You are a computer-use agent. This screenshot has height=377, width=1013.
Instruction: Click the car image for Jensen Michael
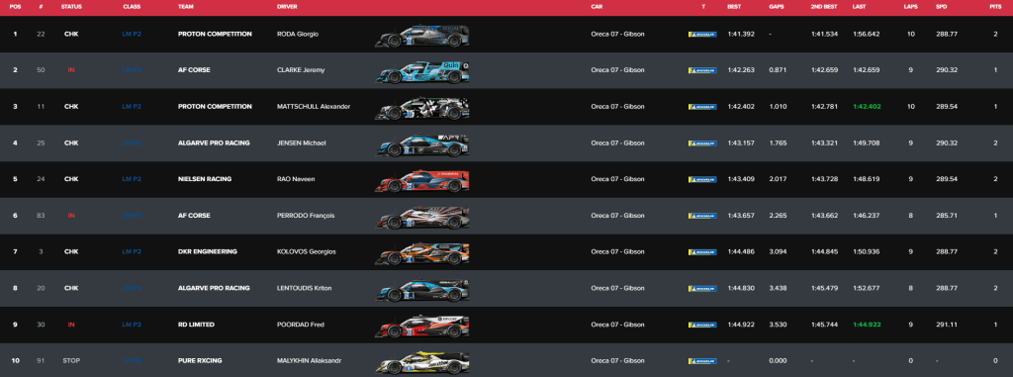pos(421,144)
